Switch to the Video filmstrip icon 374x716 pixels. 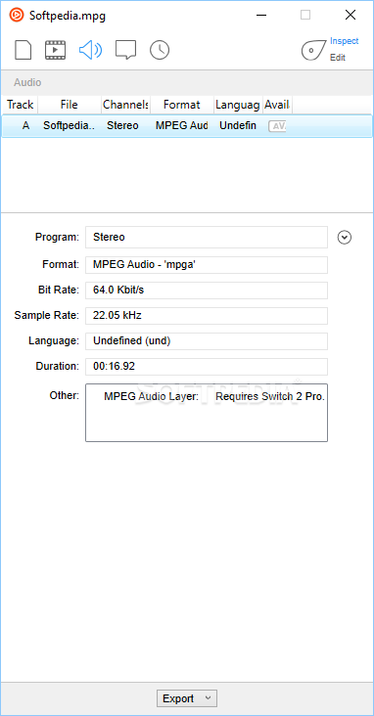(x=55, y=50)
